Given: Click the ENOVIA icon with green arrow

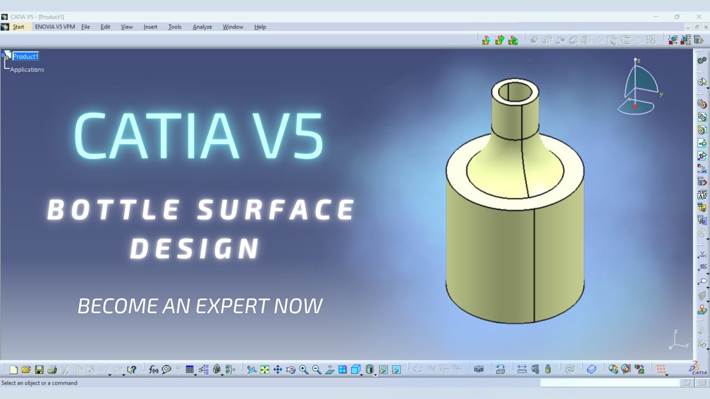Looking at the screenshot, I should click(x=500, y=40).
